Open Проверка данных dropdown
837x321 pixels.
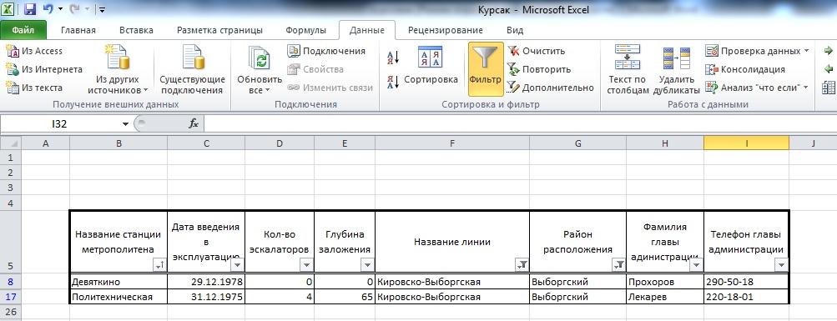point(757,51)
